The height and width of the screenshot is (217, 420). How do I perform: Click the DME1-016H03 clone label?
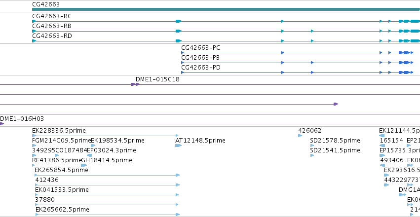click(22, 119)
